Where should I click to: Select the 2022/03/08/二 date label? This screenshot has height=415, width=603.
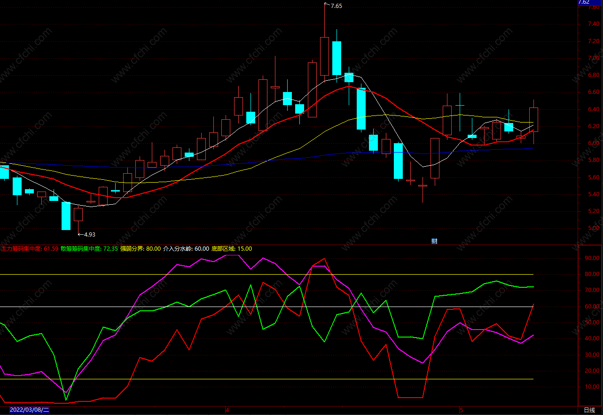[x=29, y=410]
